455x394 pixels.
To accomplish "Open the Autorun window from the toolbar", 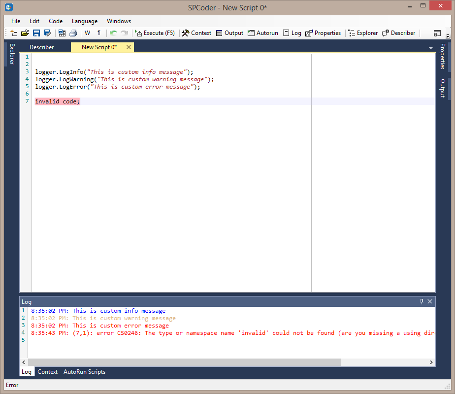I will 263,33.
